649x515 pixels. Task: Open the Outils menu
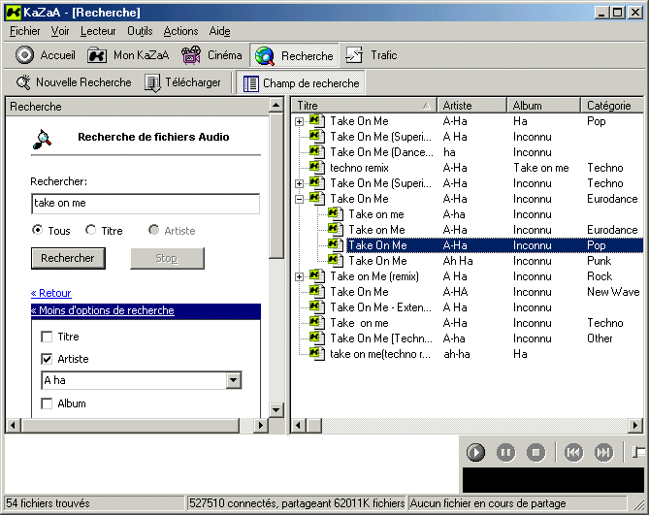(x=140, y=31)
